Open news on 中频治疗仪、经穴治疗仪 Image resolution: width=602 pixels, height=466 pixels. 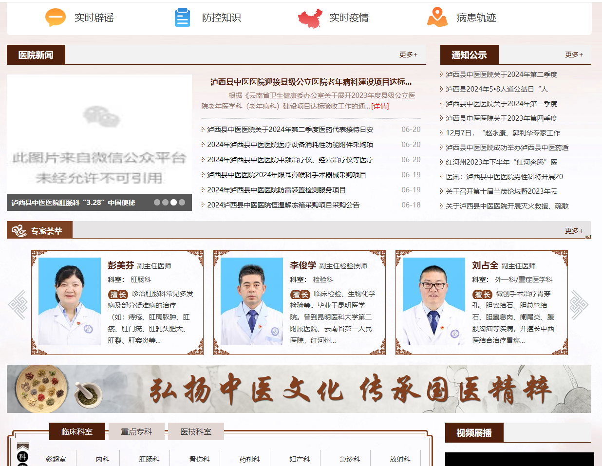coord(290,160)
